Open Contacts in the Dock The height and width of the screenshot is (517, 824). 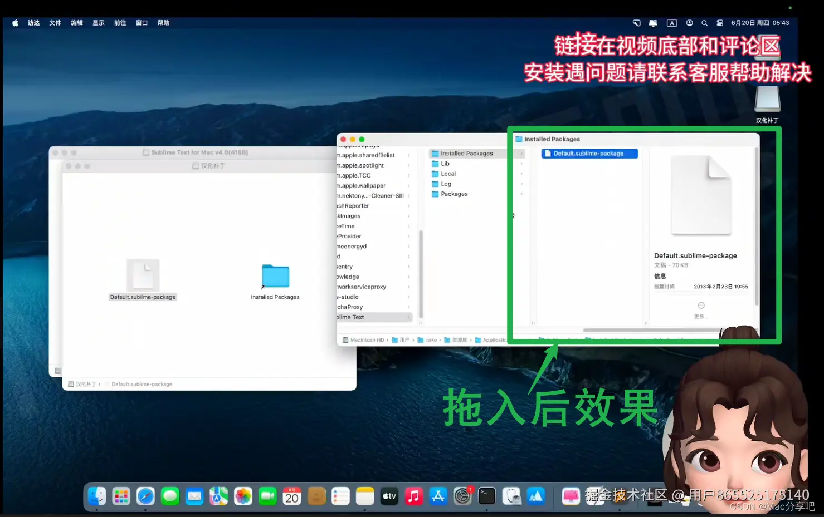click(x=316, y=495)
